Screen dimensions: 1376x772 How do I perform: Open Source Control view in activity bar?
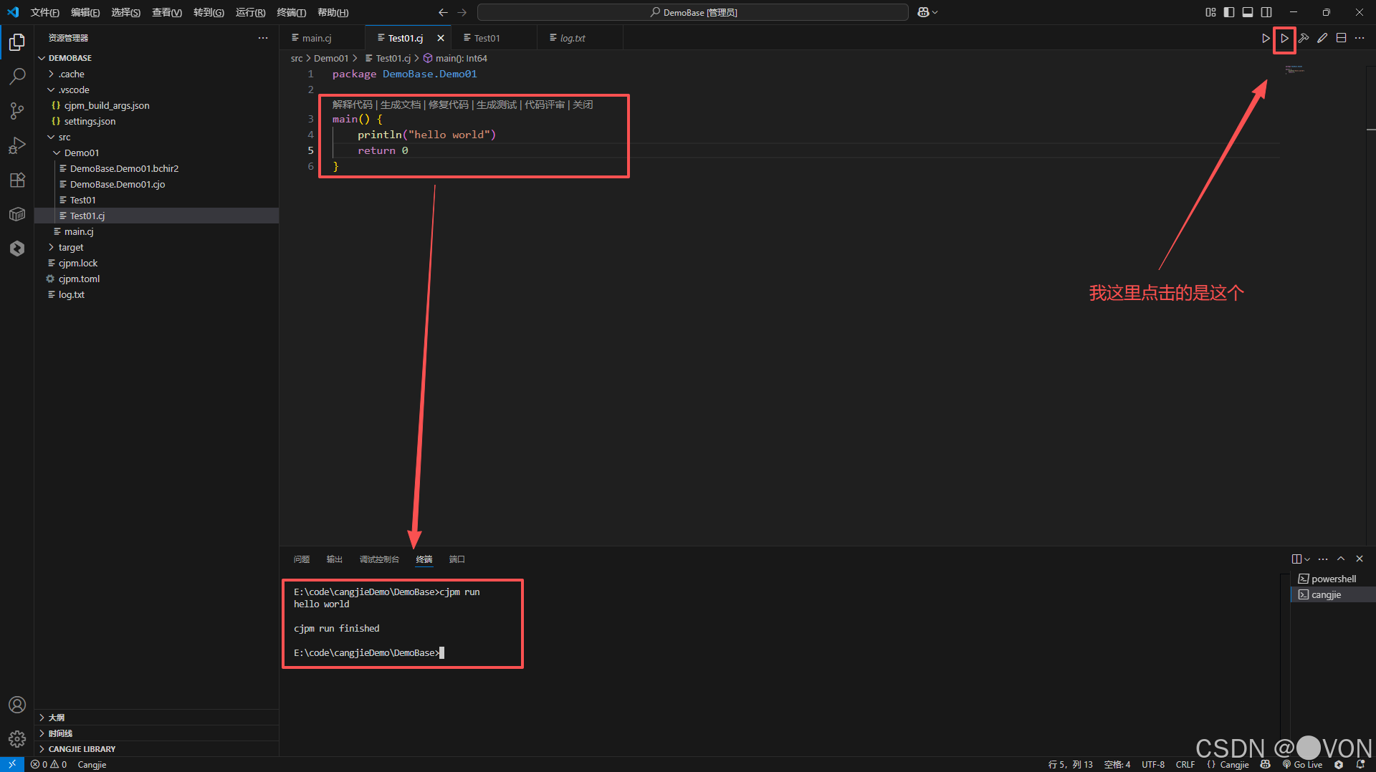[17, 110]
